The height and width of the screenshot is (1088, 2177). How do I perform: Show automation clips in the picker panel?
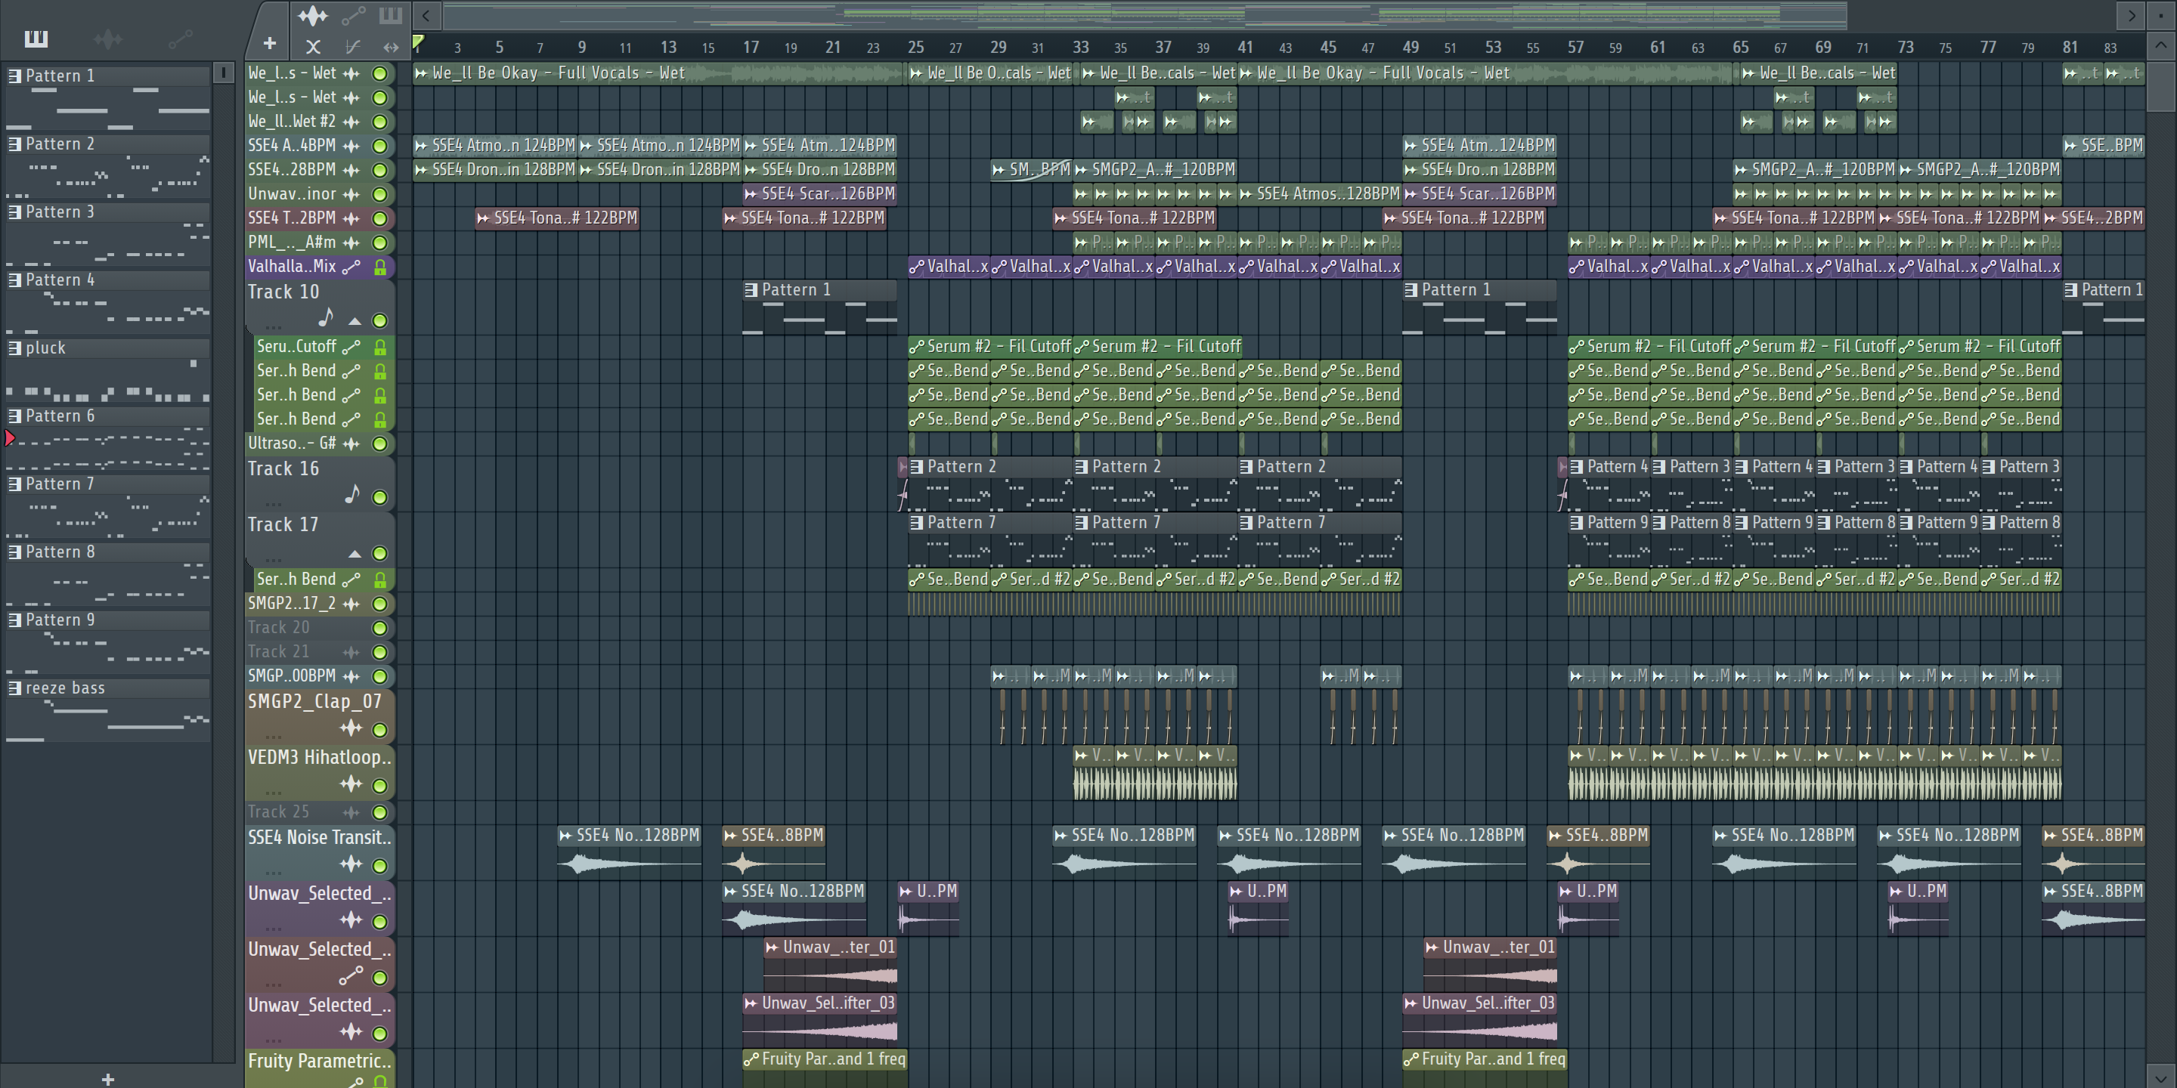pos(180,39)
